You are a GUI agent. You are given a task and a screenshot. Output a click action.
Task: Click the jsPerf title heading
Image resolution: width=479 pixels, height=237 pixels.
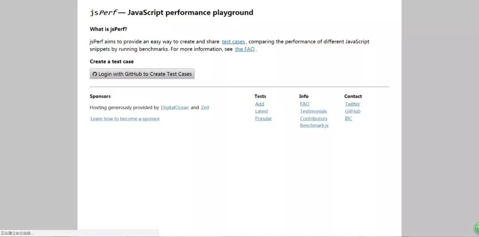click(171, 12)
